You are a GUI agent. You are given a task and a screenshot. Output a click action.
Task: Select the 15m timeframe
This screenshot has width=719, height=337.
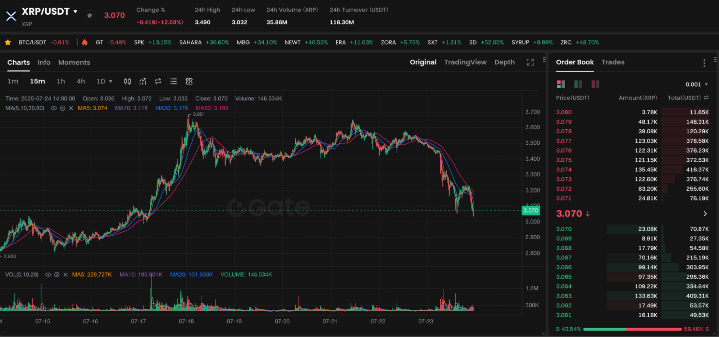(37, 82)
